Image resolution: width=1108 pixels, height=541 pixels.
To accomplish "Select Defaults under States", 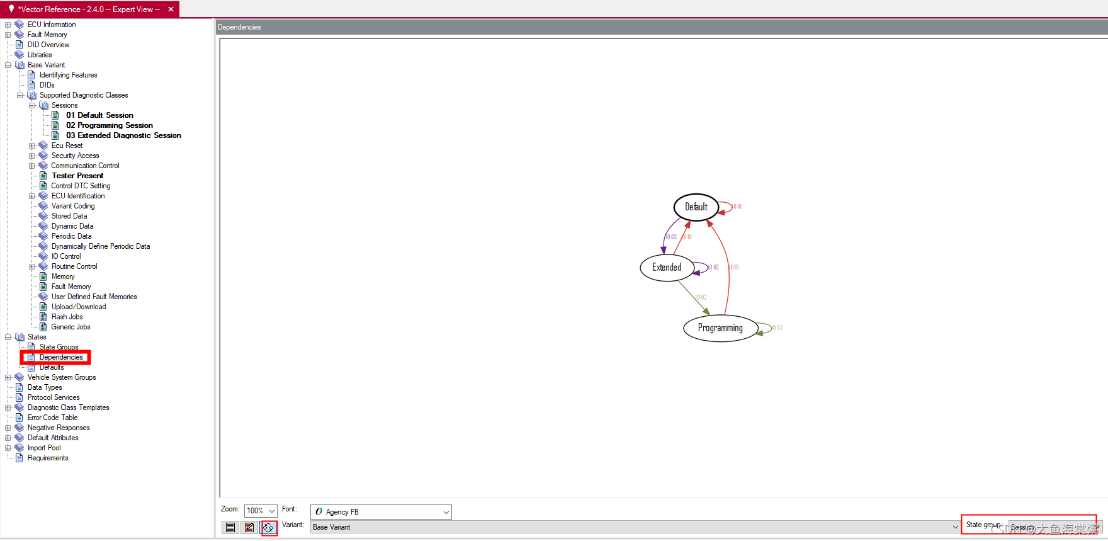I will [52, 367].
